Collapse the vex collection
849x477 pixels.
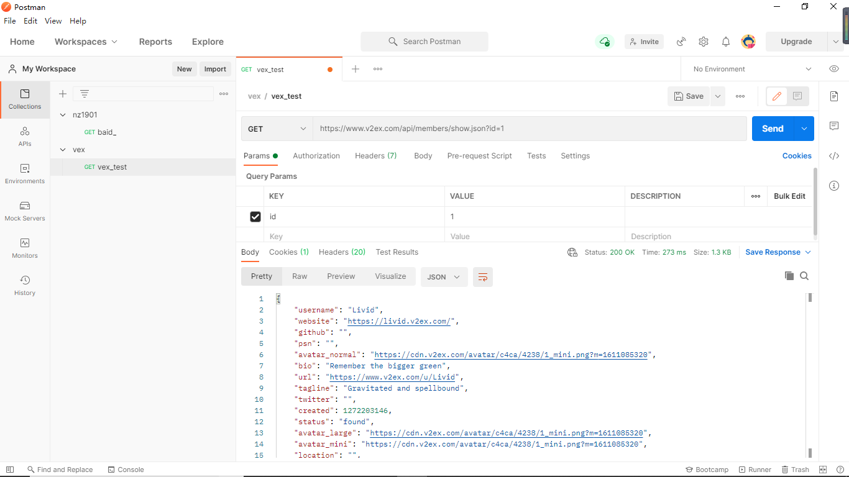tap(63, 150)
